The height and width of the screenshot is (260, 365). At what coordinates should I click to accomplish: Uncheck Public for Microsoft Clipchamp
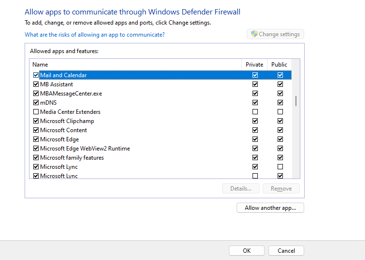[280, 121]
